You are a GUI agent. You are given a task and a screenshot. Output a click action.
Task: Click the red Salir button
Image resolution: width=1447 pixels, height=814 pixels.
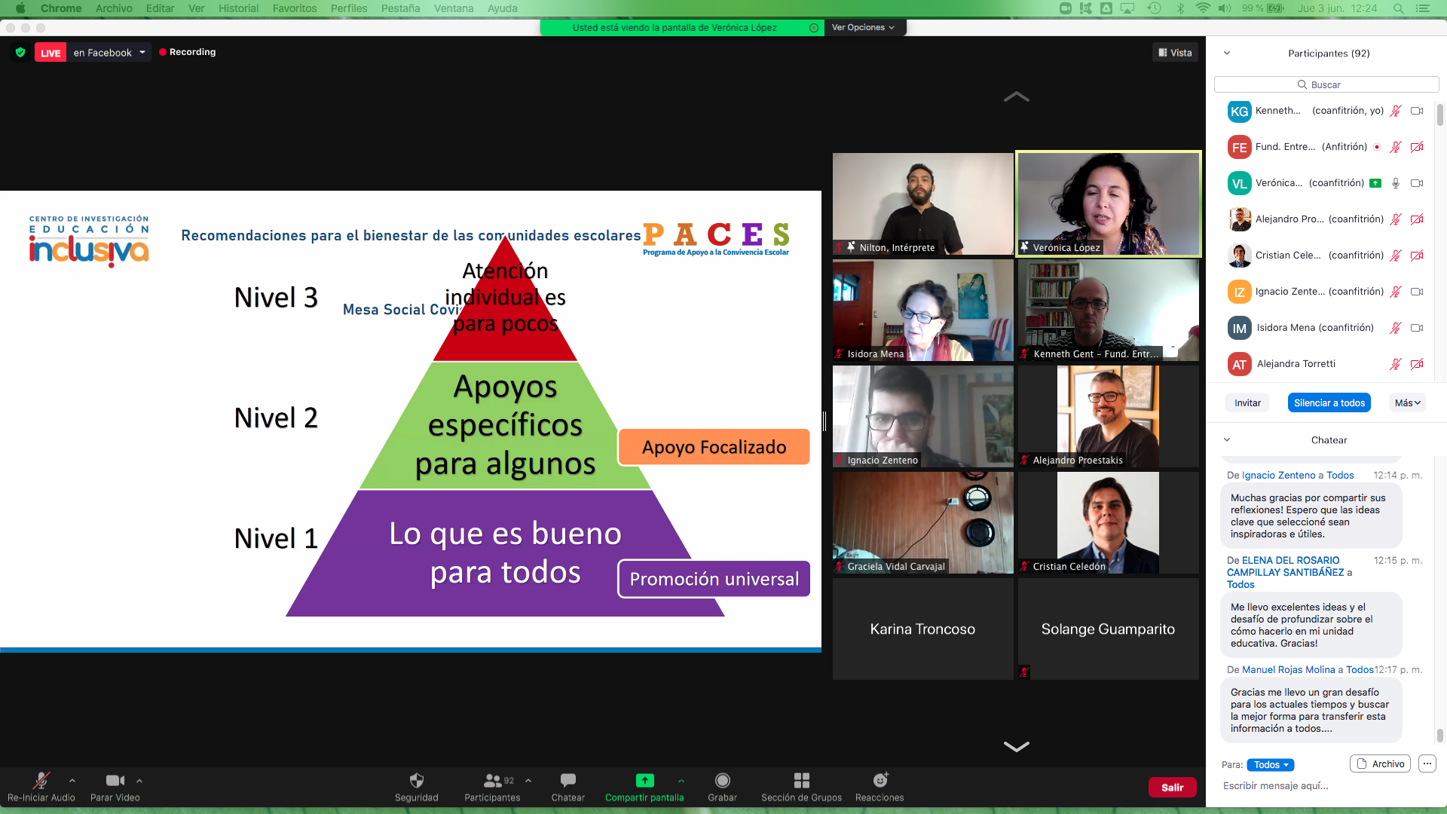1172,788
